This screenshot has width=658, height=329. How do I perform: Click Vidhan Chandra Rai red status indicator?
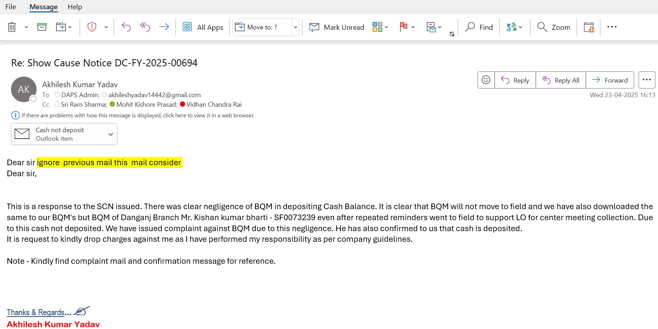(183, 104)
